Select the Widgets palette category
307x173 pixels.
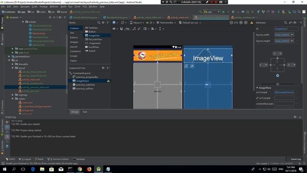point(74,42)
